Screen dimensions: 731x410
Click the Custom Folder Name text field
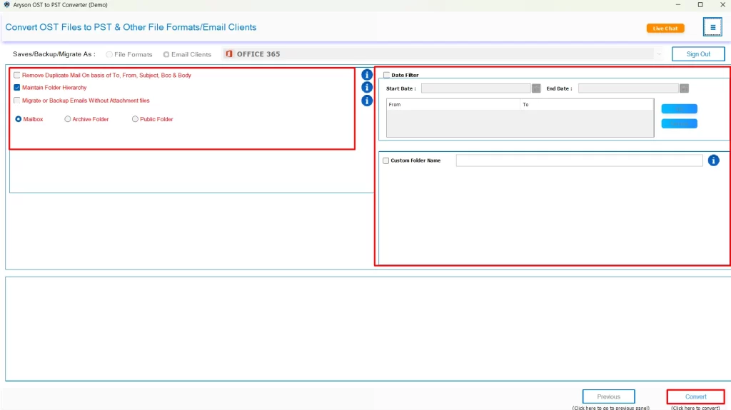tap(579, 160)
